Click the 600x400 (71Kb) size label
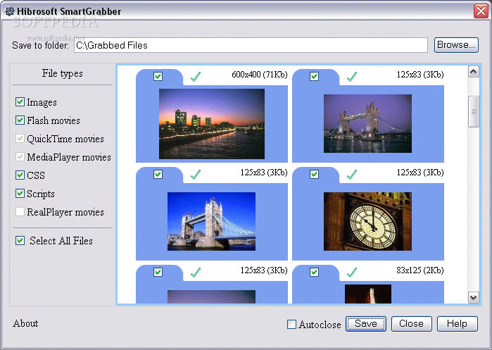This screenshot has width=492, height=350. pos(260,75)
